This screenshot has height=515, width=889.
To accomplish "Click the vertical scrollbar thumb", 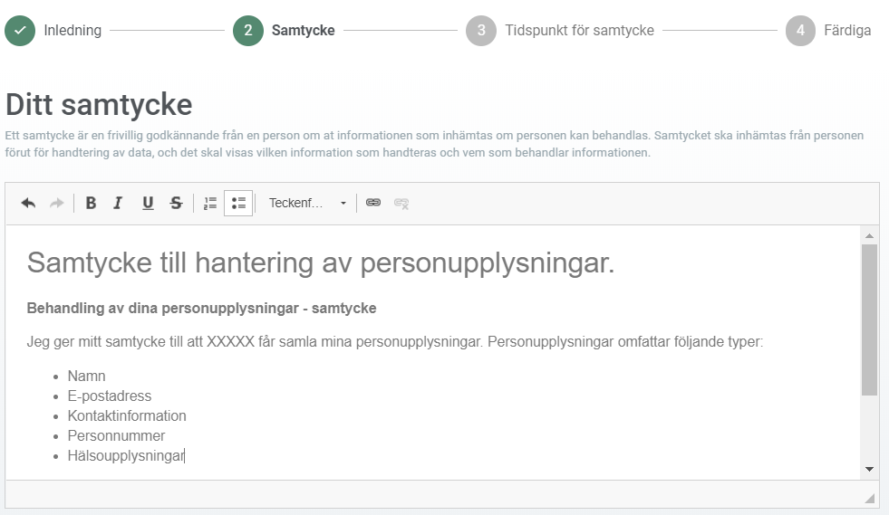I will click(x=869, y=319).
